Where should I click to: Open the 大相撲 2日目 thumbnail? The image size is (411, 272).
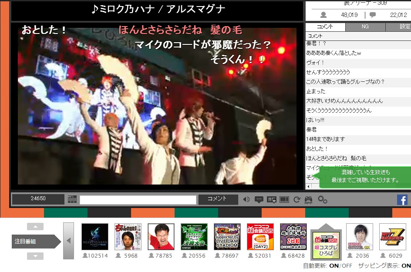coord(293,237)
